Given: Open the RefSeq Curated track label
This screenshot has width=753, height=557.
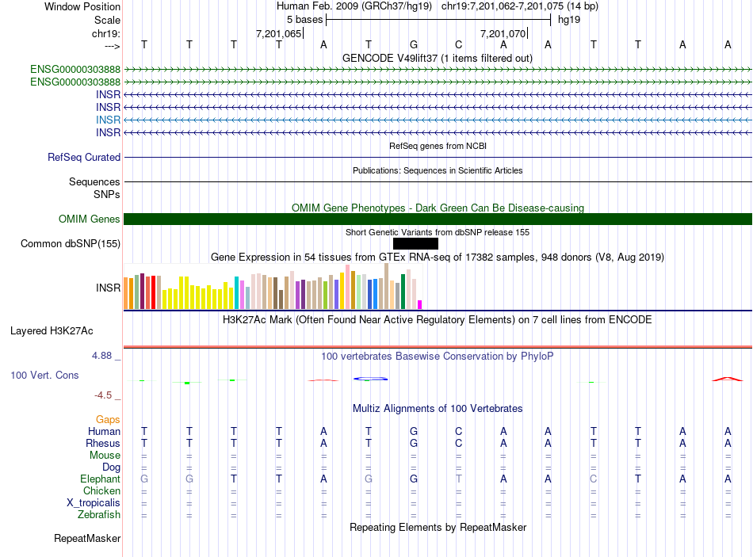Looking at the screenshot, I should [x=84, y=157].
